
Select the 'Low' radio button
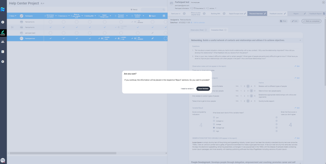pyautogui.click(x=213, y=117)
